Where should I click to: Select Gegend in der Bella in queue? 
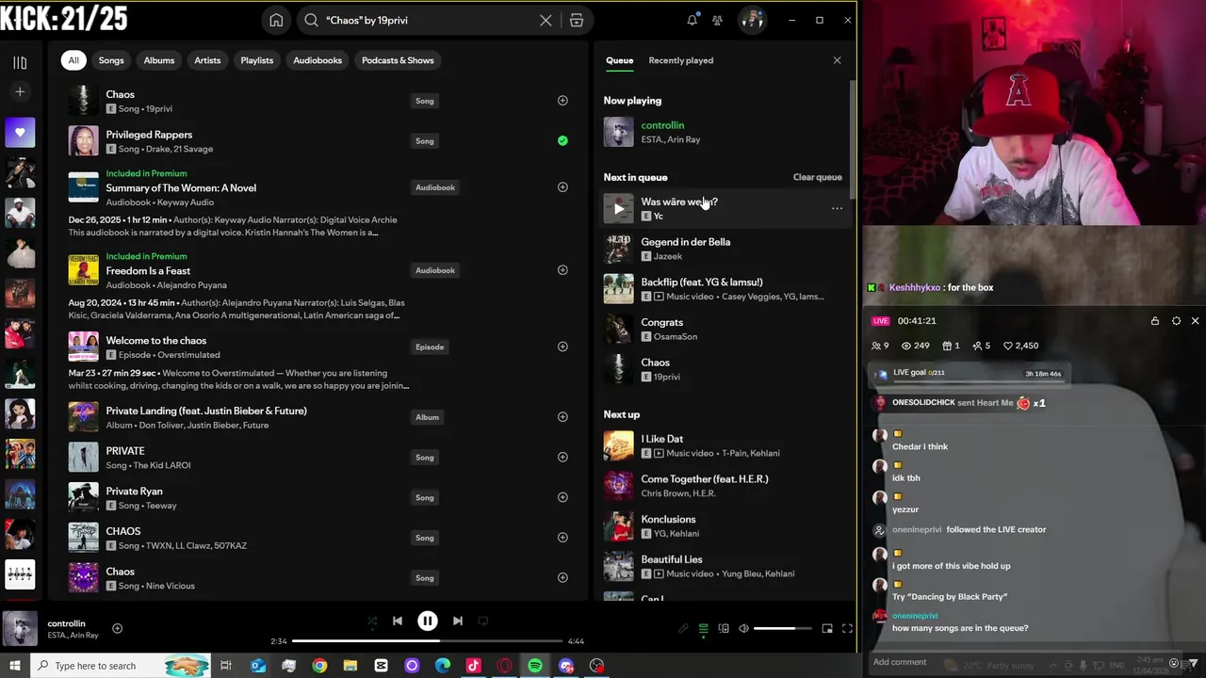[723, 249]
